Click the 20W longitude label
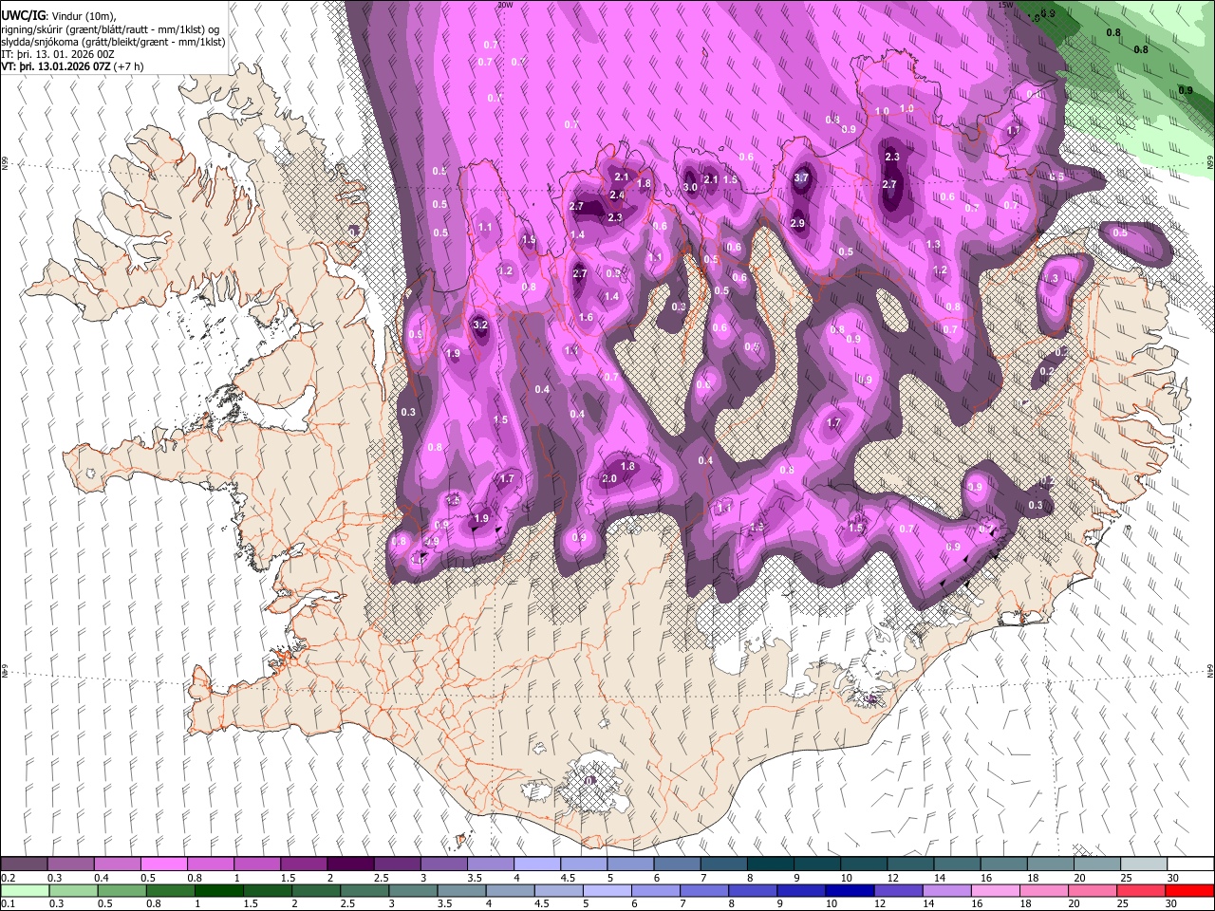The width and height of the screenshot is (1215, 911). (x=505, y=5)
